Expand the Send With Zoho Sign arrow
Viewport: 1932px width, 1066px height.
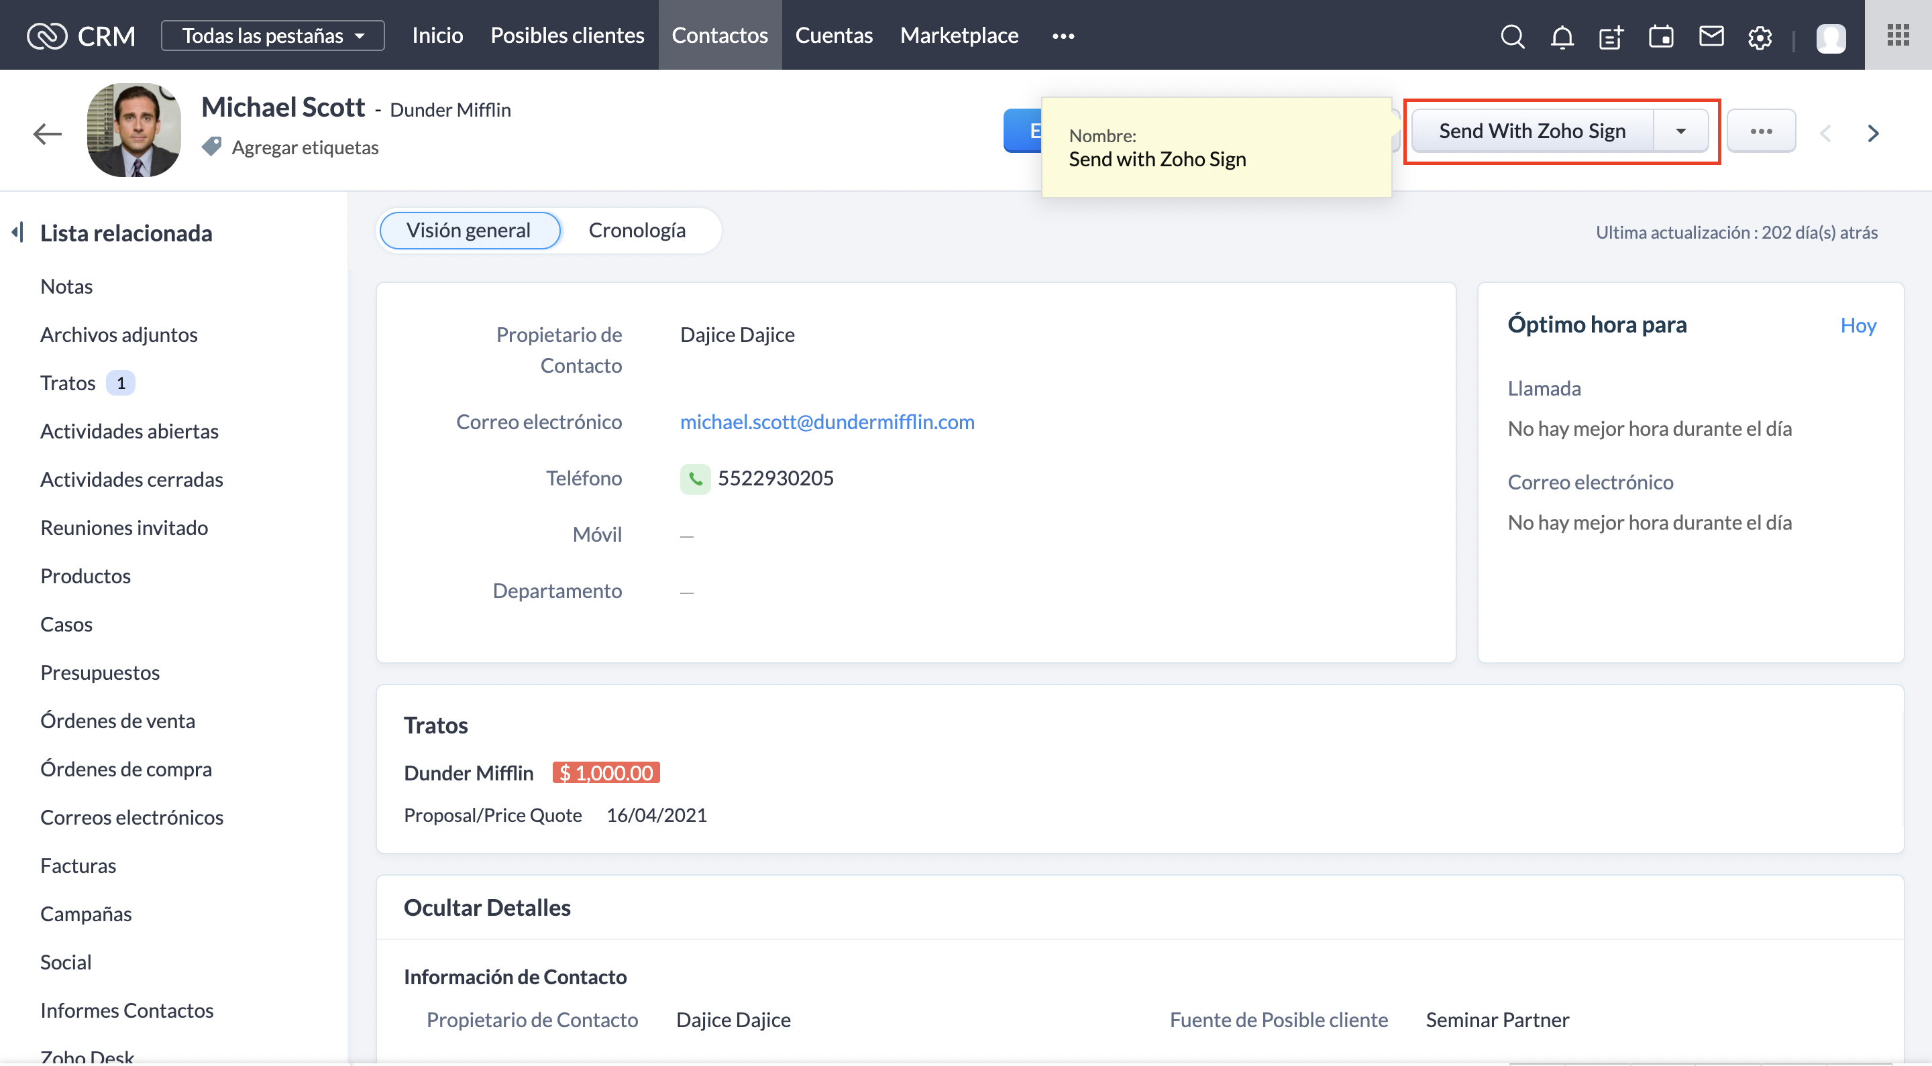1680,131
